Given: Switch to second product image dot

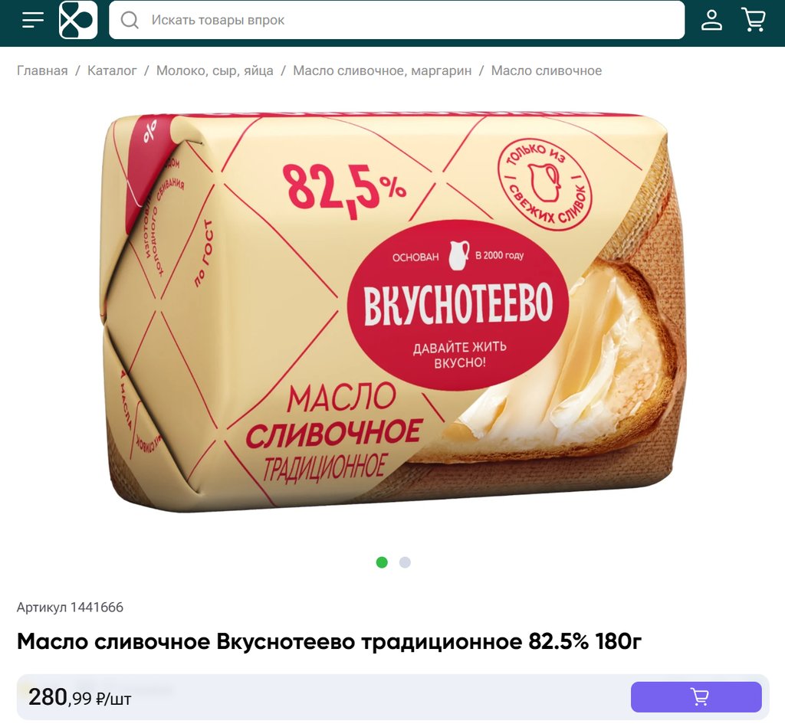Looking at the screenshot, I should coord(405,562).
